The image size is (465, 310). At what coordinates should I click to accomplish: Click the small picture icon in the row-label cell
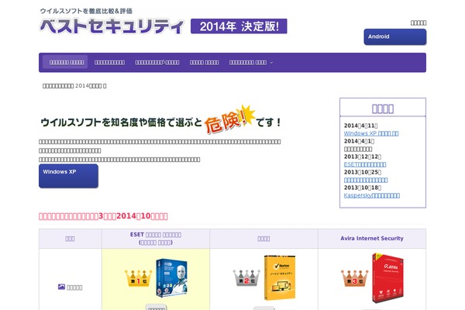[61, 287]
